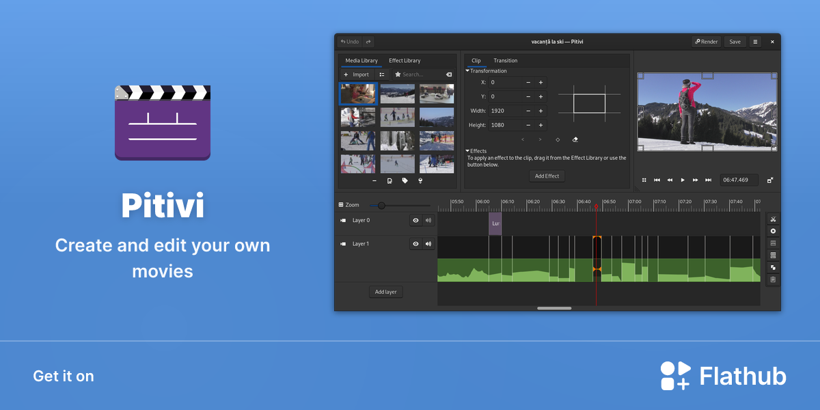820x410 pixels.
Task: Jump to end of timeline
Action: 709,180
